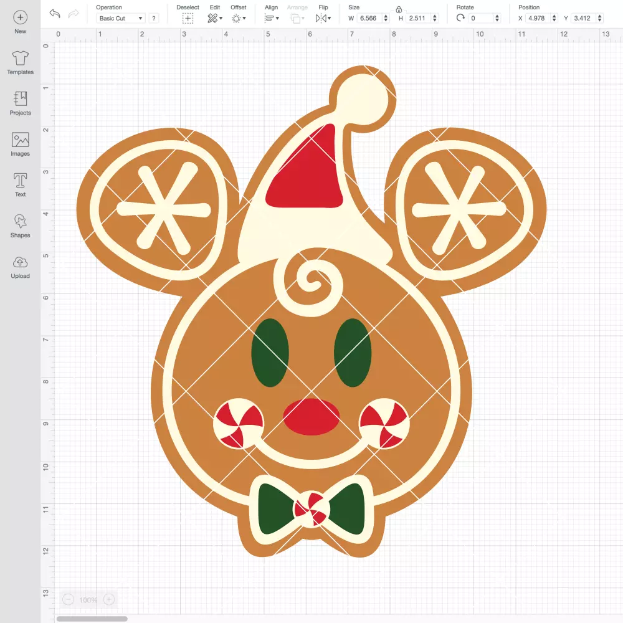Undo the last action
Viewport: 623px width, 623px height.
[x=55, y=14]
